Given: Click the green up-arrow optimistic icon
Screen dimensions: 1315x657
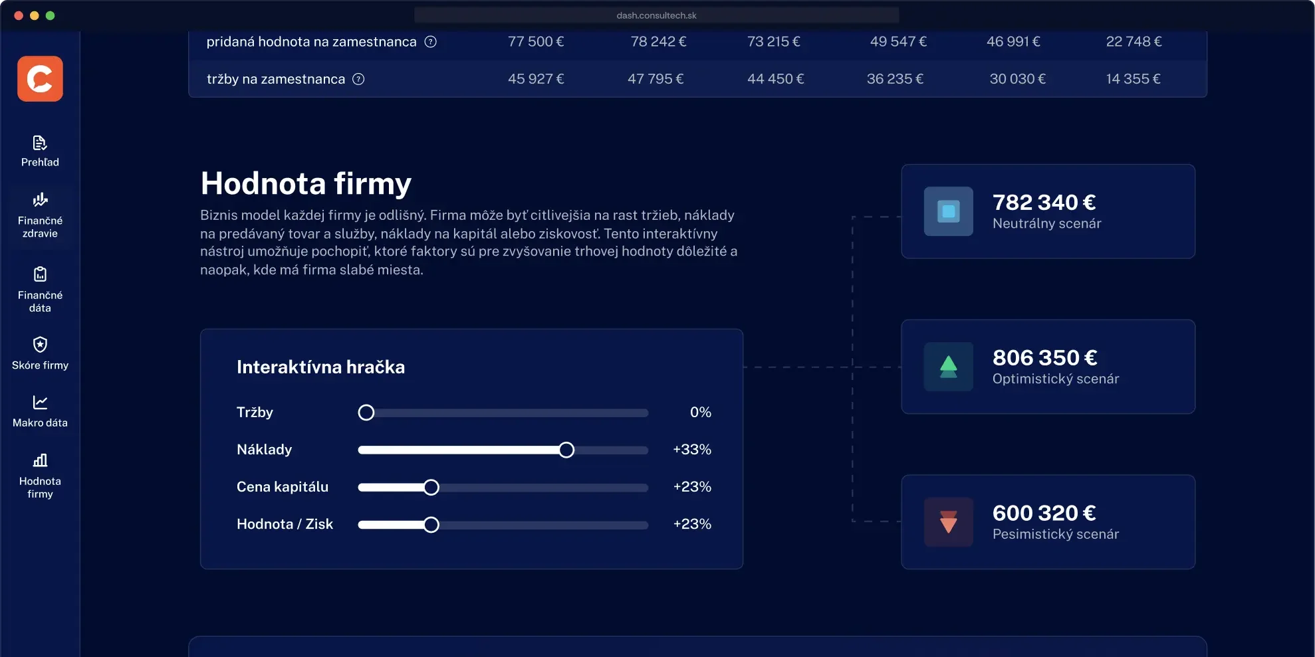Looking at the screenshot, I should [949, 367].
